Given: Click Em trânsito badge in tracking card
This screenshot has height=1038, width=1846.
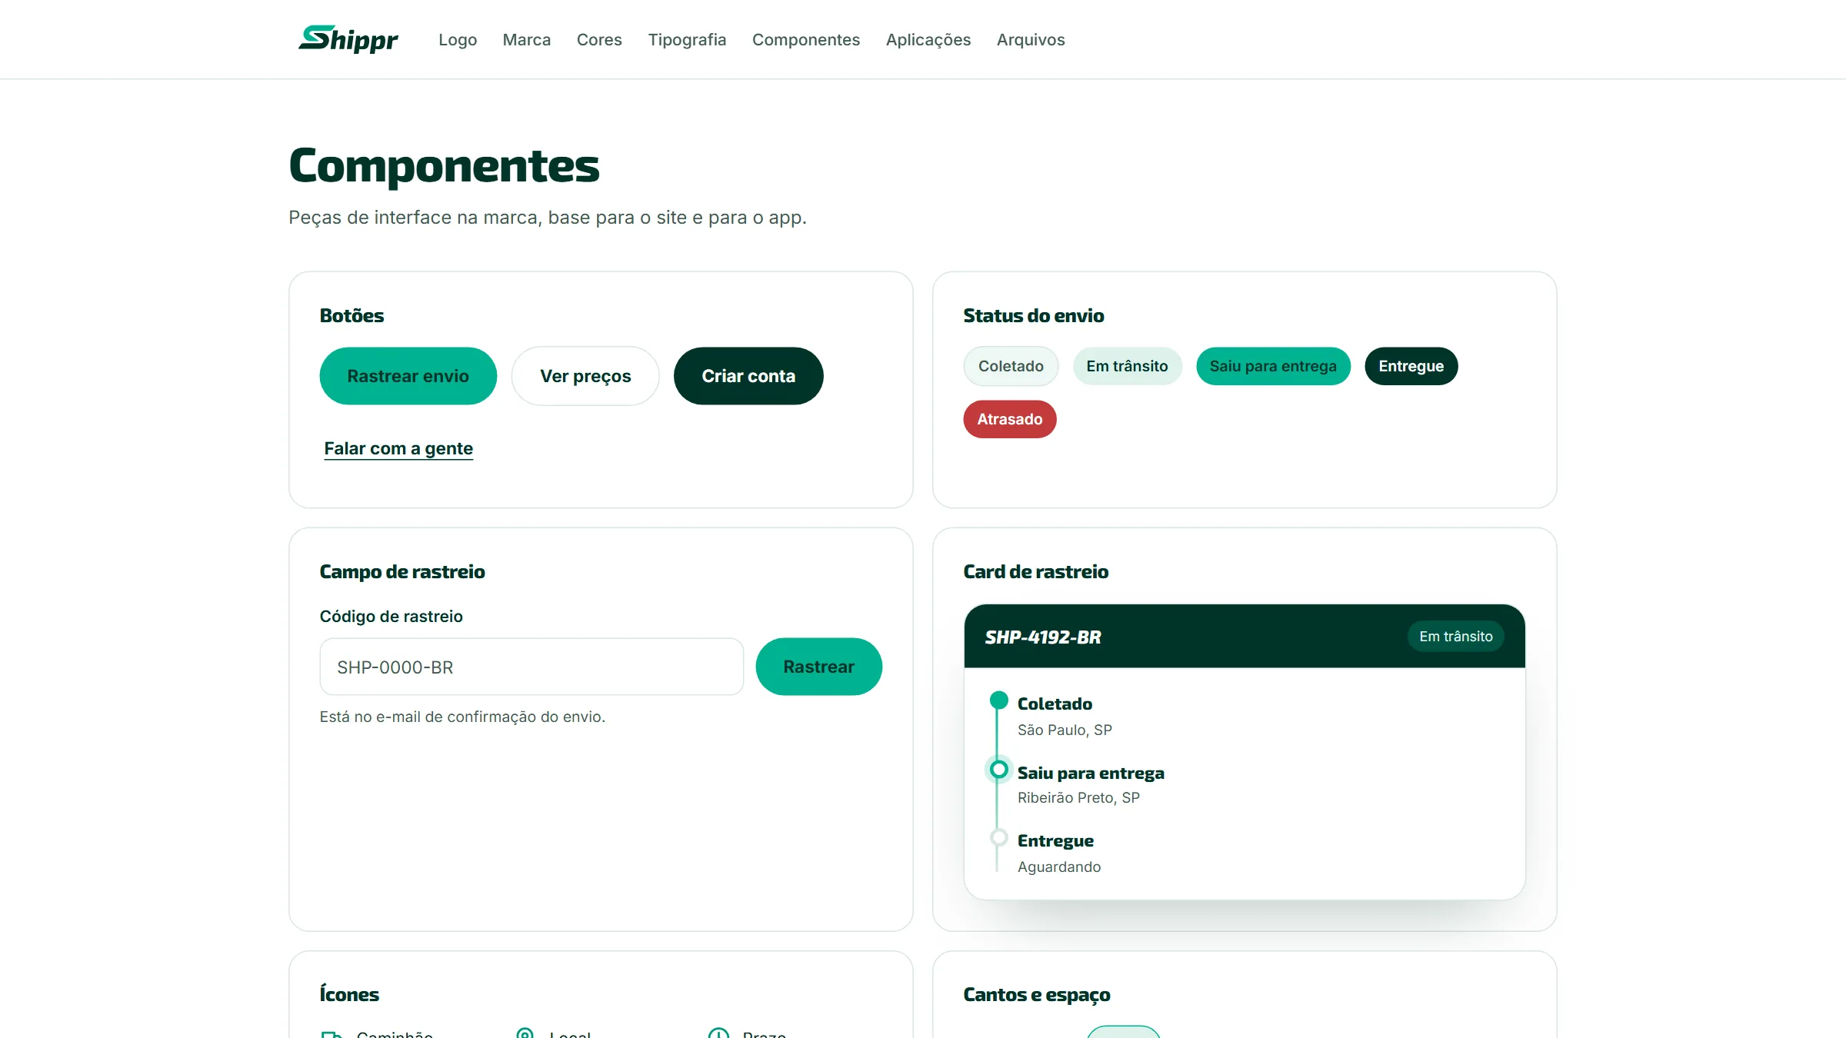Looking at the screenshot, I should coord(1456,637).
